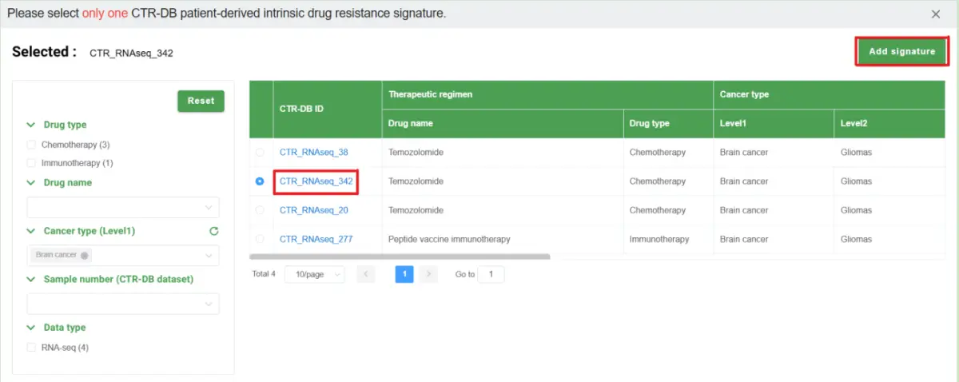Click the Add signature button
Image resolution: width=959 pixels, height=382 pixels.
click(x=902, y=51)
